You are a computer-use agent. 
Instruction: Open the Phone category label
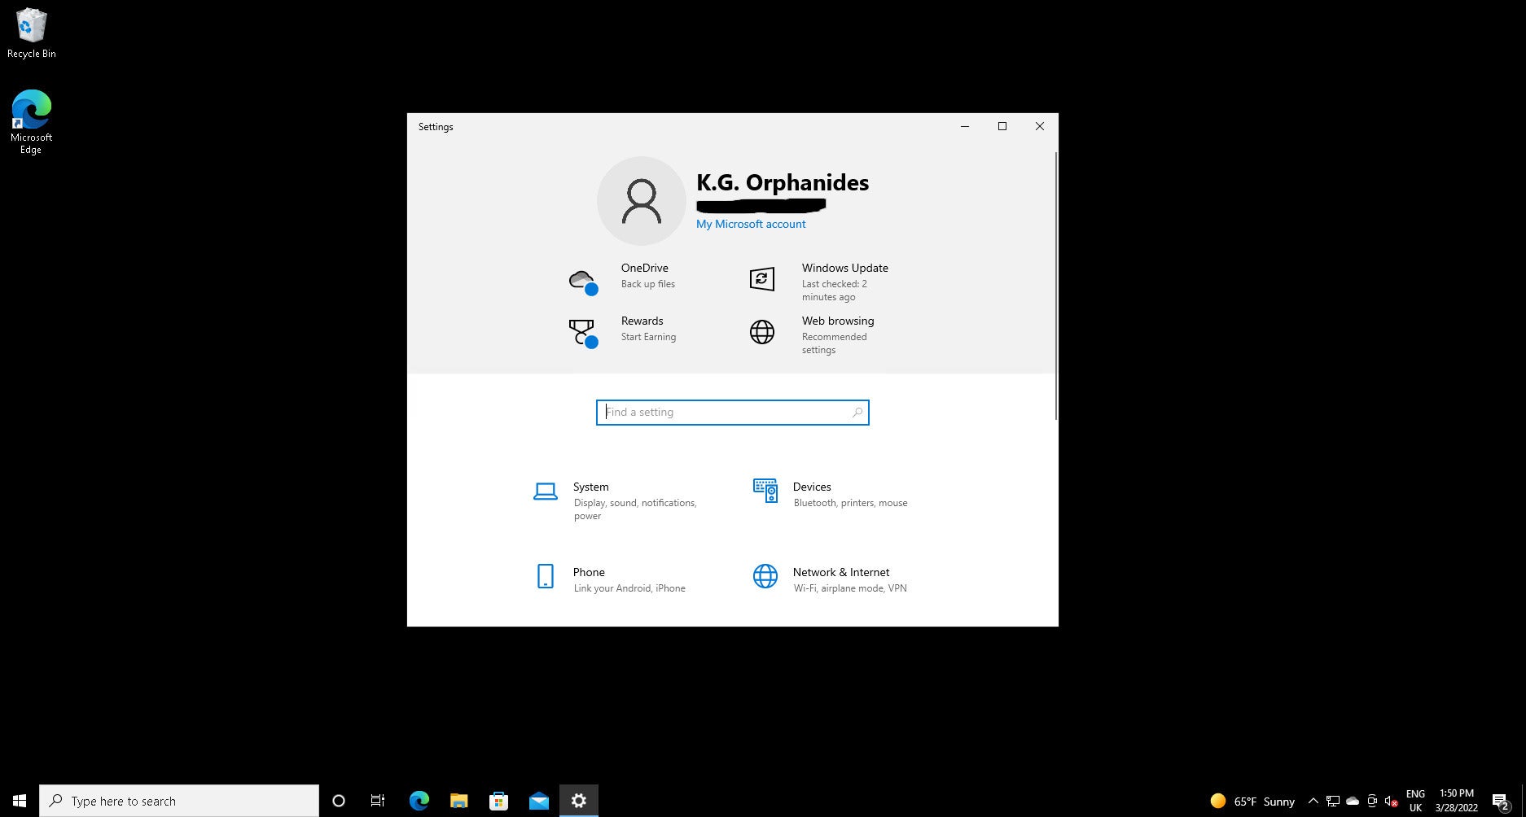tap(589, 572)
